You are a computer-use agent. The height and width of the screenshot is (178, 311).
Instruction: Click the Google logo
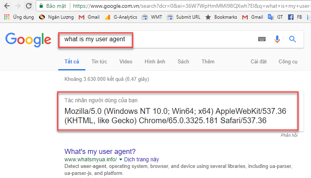click(28, 40)
